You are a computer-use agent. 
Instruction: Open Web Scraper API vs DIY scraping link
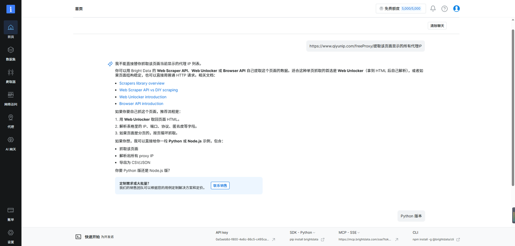tap(148, 90)
